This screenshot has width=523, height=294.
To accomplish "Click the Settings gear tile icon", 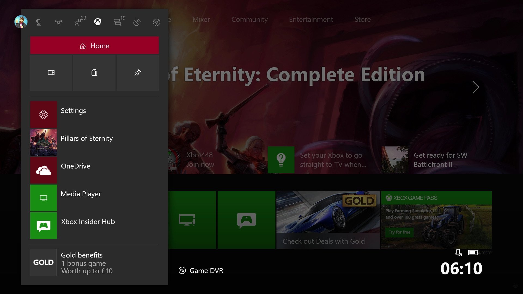I will point(44,115).
